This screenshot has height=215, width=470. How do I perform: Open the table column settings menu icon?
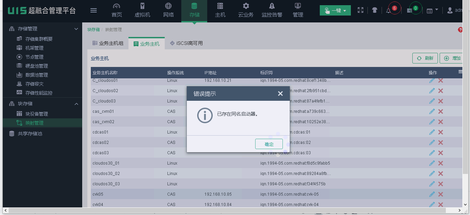pyautogui.click(x=460, y=71)
